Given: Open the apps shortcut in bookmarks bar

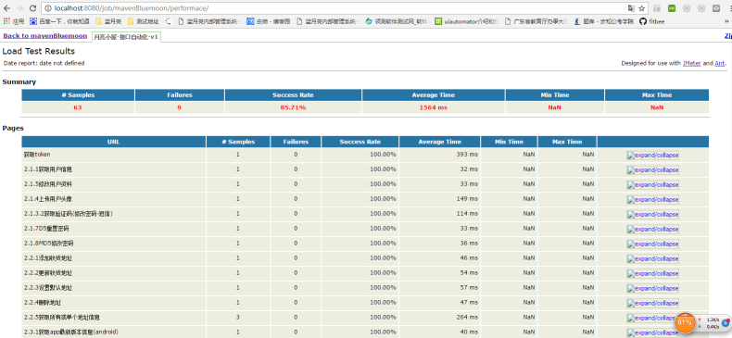Looking at the screenshot, I should pyautogui.click(x=14, y=21).
